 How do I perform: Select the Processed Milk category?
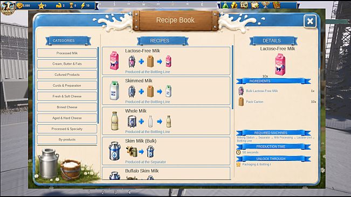[67, 53]
